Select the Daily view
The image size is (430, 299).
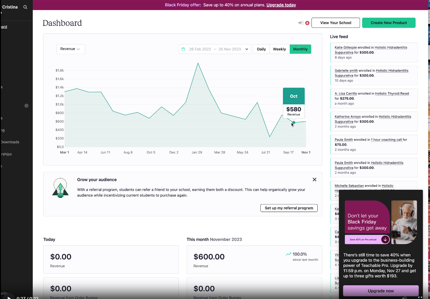coord(261,49)
